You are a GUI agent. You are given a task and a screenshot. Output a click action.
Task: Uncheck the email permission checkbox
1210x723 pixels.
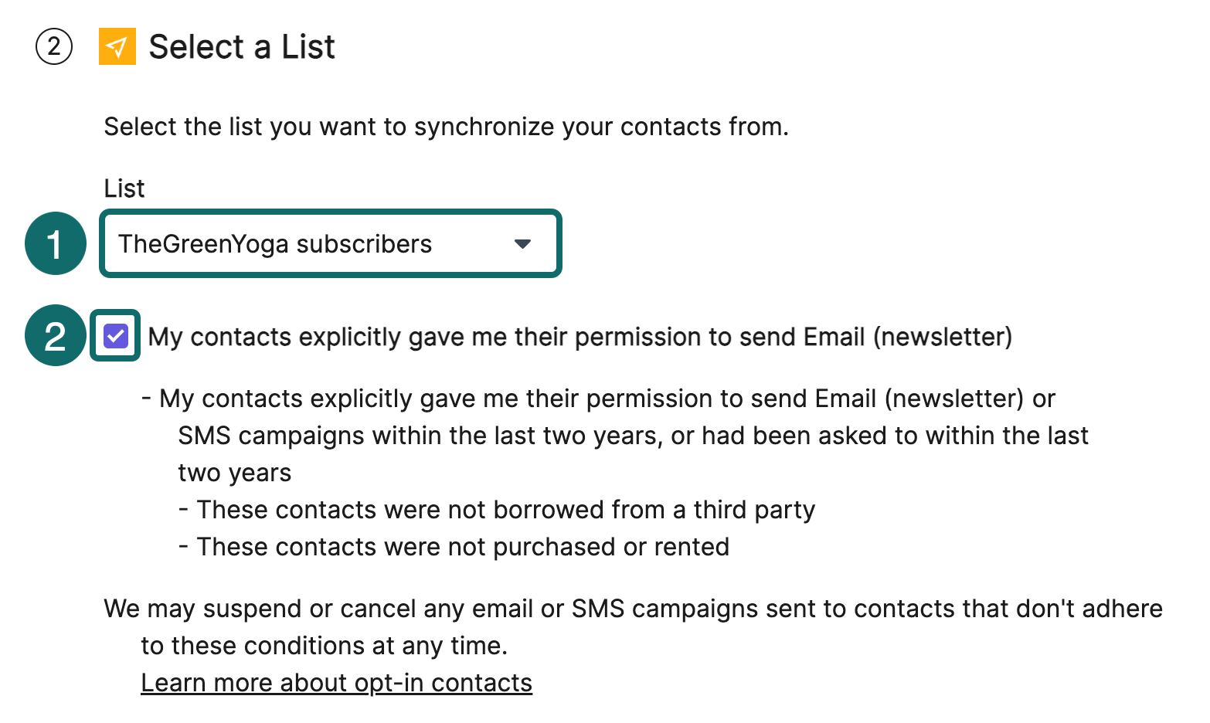[116, 336]
